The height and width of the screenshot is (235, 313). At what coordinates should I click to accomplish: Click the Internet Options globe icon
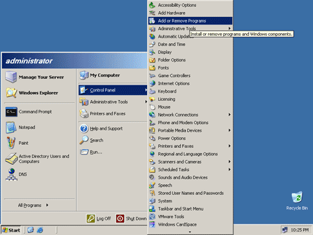(x=152, y=83)
